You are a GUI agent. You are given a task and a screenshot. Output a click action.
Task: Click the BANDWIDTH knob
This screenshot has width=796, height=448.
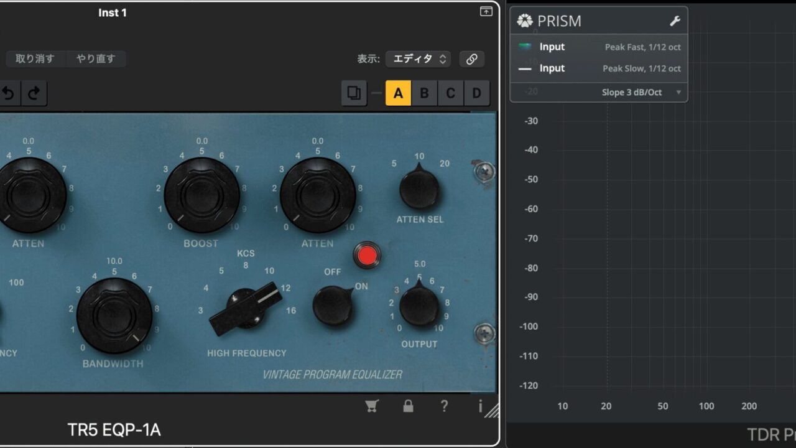(114, 316)
